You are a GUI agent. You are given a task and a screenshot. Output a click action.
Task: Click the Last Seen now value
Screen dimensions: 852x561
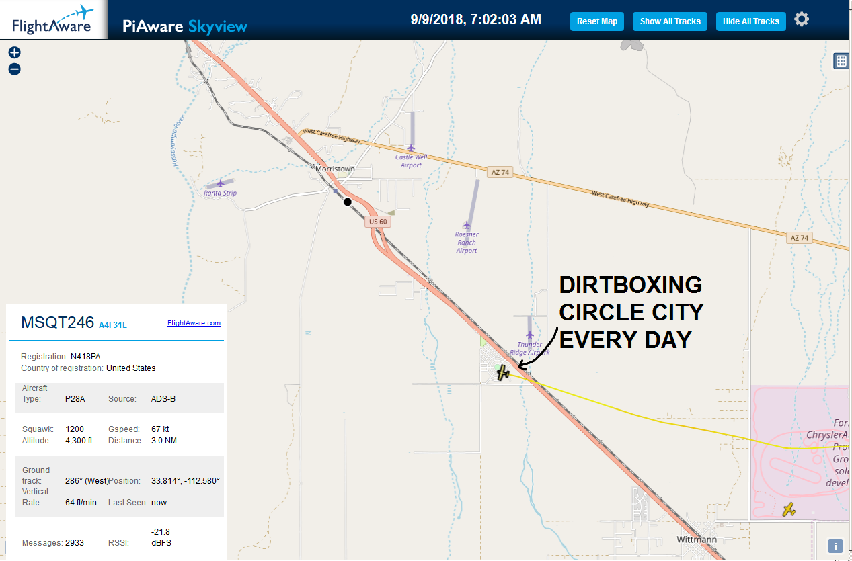[x=159, y=503]
